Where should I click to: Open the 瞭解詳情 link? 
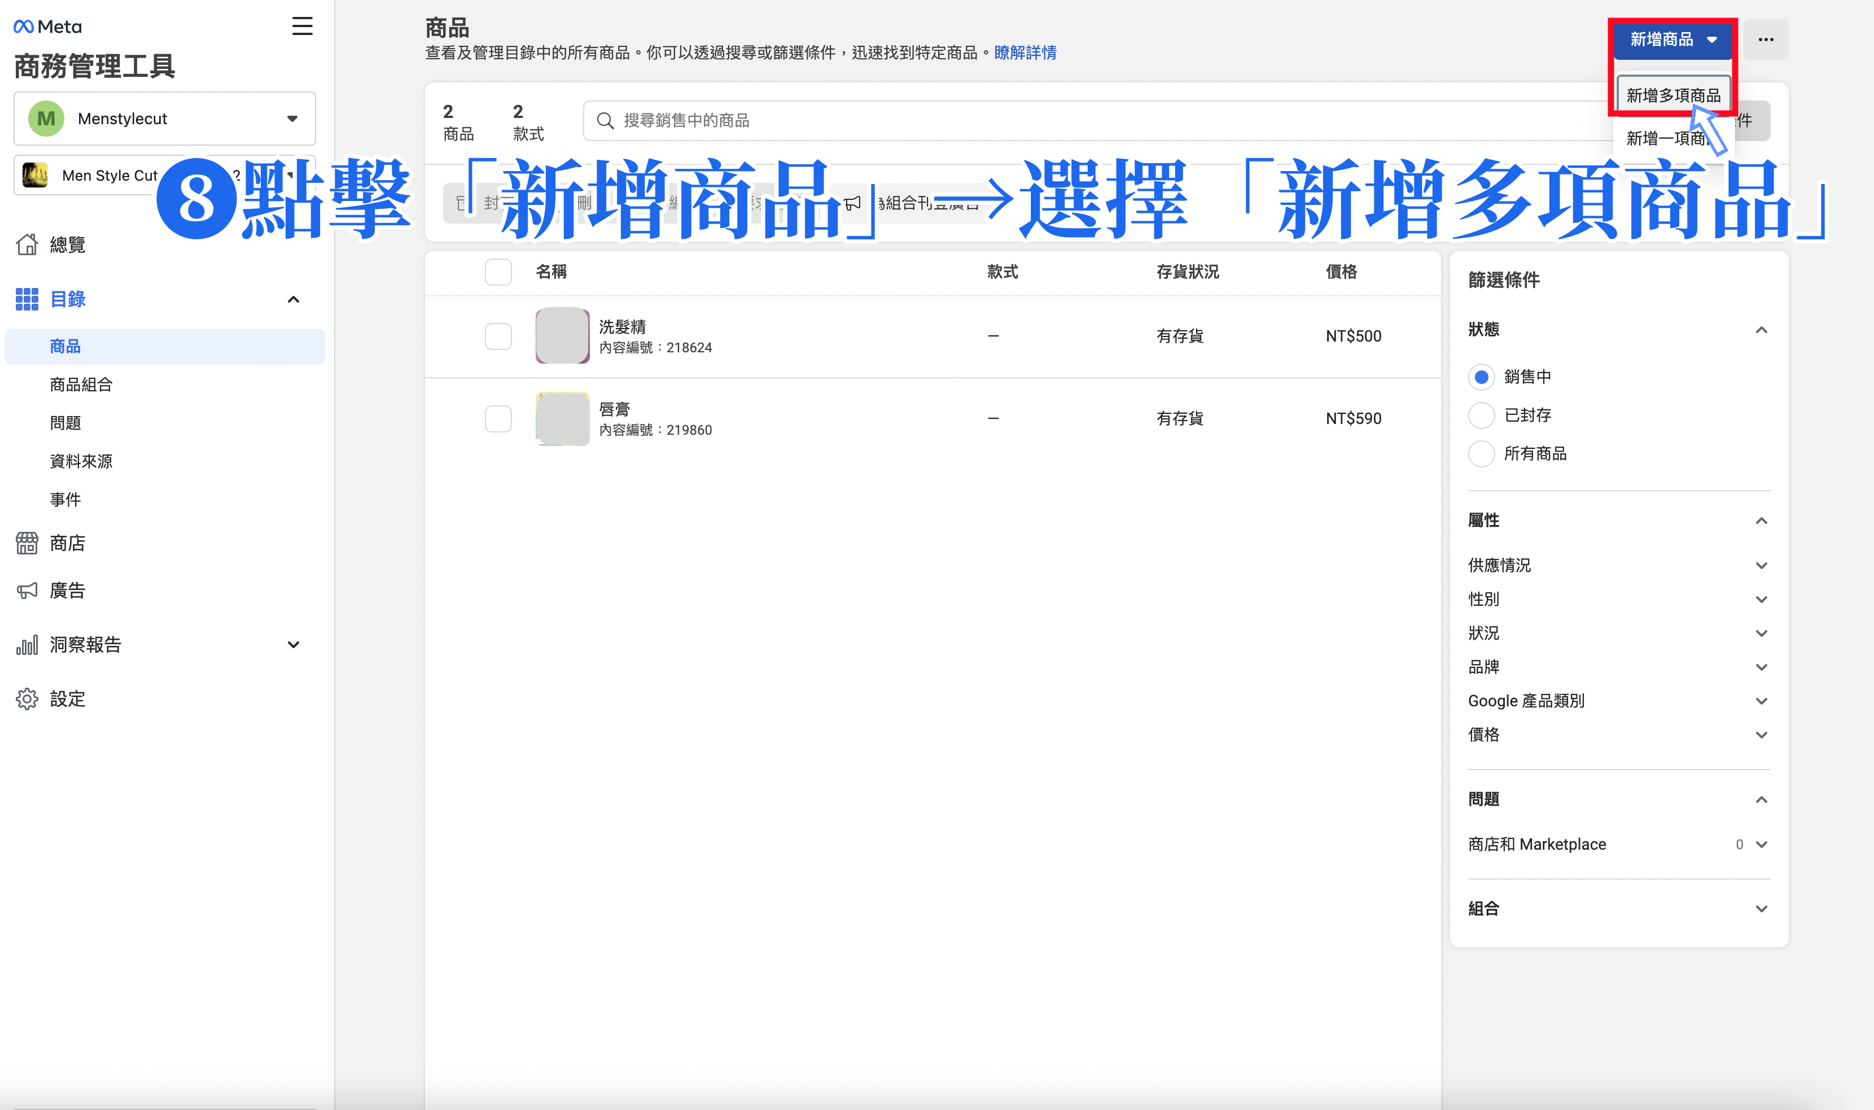click(1025, 53)
